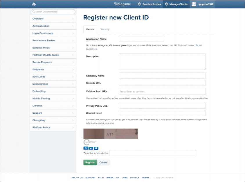Open ABOUT US in the footer
Screen dimensions: 245x182
(77, 178)
